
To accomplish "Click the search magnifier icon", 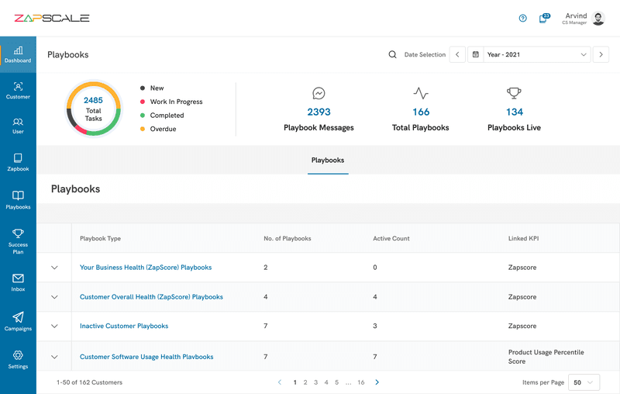I will click(x=392, y=54).
